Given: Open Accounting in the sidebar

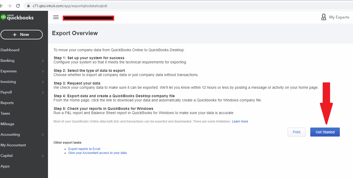Looking at the screenshot, I should click(x=10, y=134).
